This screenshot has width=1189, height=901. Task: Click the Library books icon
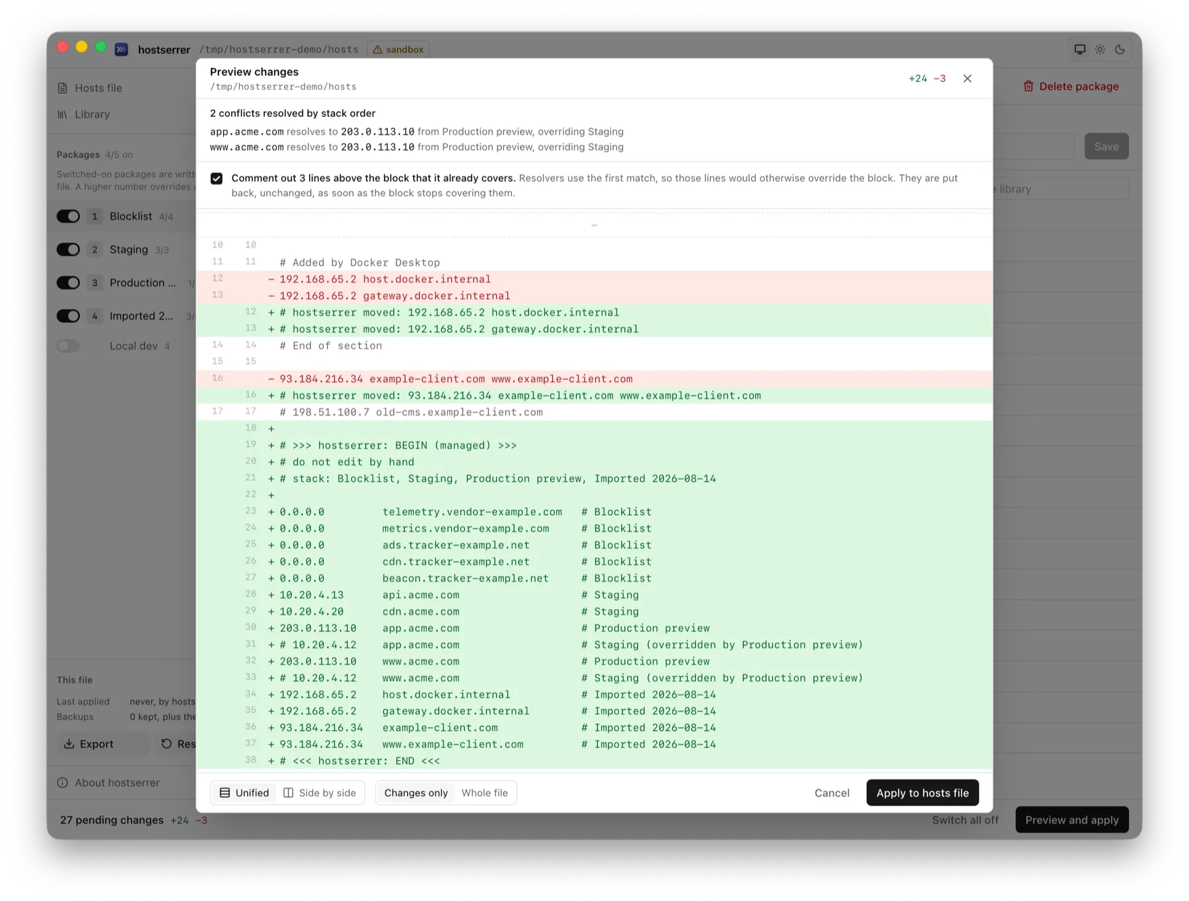tap(62, 114)
